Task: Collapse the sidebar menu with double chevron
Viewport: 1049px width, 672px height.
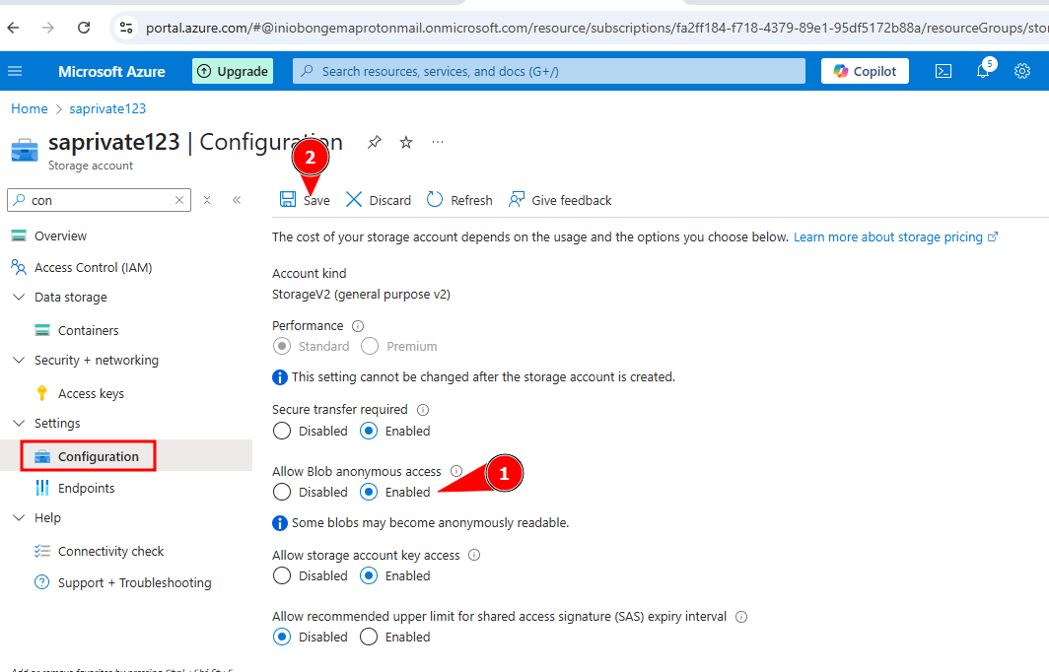Action: click(x=237, y=200)
